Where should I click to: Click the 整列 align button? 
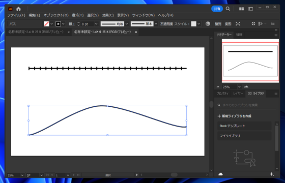[x=218, y=24]
